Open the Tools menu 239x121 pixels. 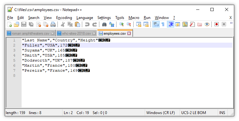120,18
